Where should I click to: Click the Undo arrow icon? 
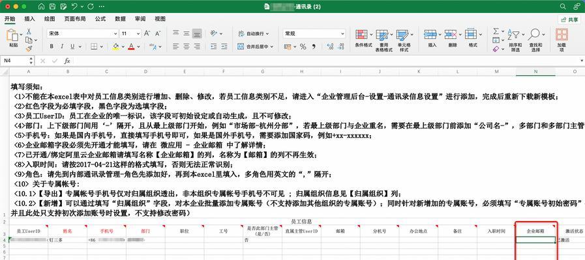74,6
